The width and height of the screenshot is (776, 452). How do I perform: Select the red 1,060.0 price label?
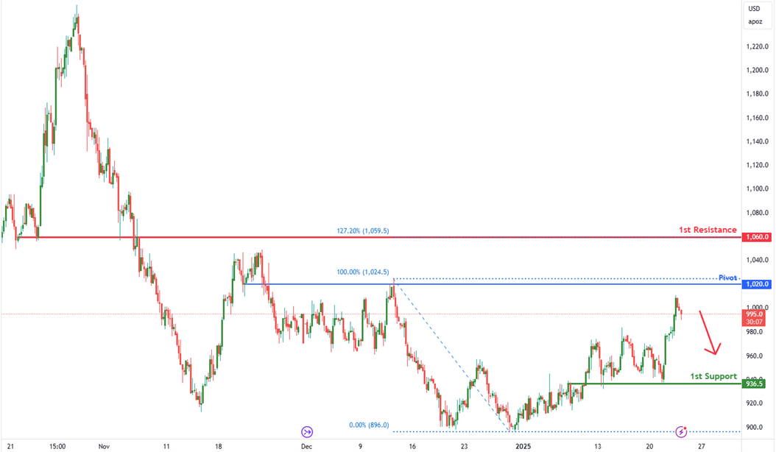click(x=756, y=237)
